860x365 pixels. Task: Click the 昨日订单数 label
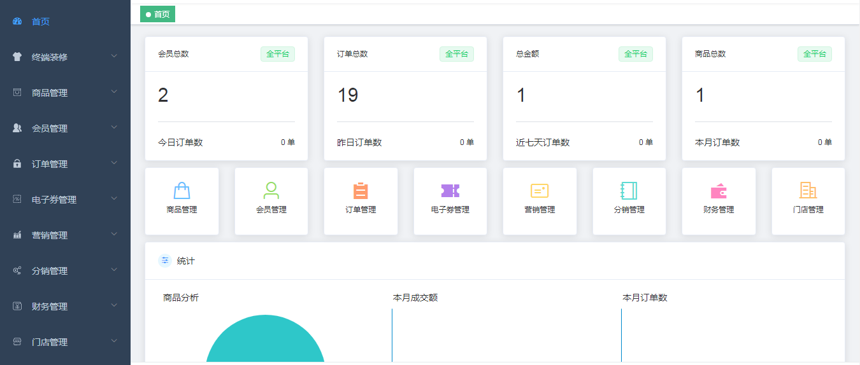click(x=359, y=142)
